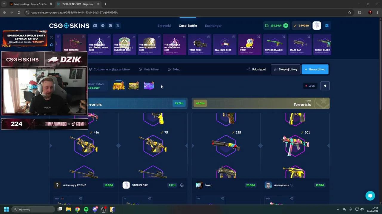Open the Emphorosaur-S drop card
Screen dimensions: 382x214
pyautogui.click(x=275, y=45)
